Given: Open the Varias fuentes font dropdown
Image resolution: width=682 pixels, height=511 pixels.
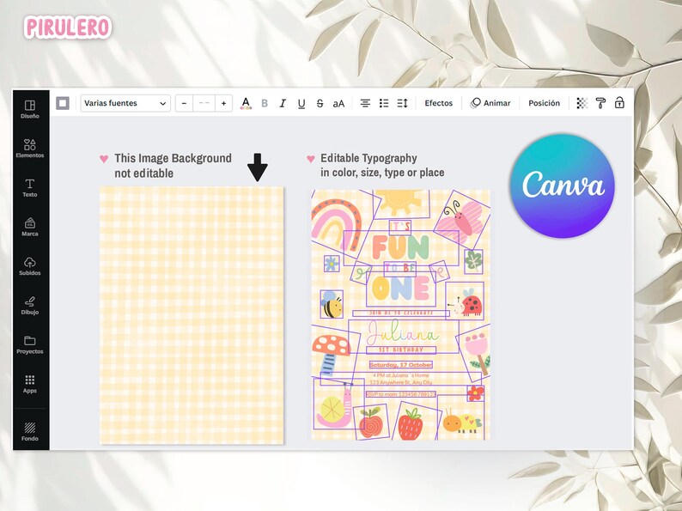Looking at the screenshot, I should point(125,103).
